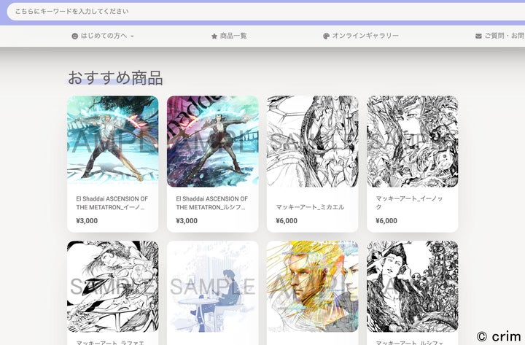Select the ¥6,000 price under ミカエル
525x345 pixels.
pos(287,221)
